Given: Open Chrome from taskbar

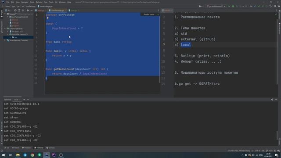Looking at the screenshot, I should 32,155.
